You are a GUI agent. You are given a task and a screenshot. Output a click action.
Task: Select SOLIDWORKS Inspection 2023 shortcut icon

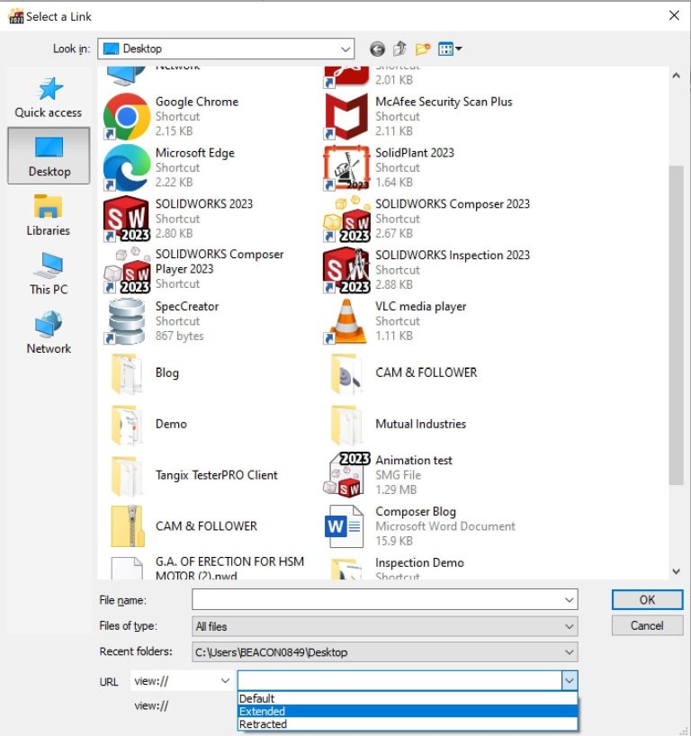[x=346, y=270]
